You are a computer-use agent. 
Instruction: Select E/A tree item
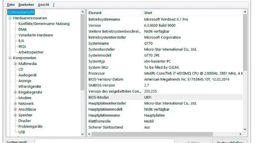pyautogui.click(x=21, y=41)
